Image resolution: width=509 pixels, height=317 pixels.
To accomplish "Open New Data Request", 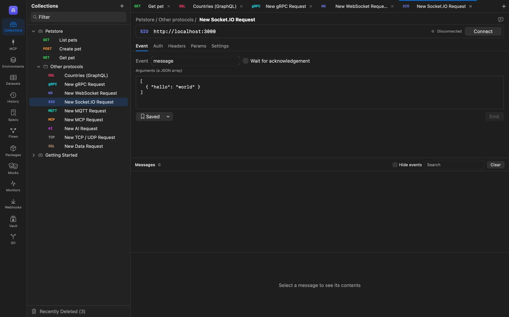I will 78,146.
